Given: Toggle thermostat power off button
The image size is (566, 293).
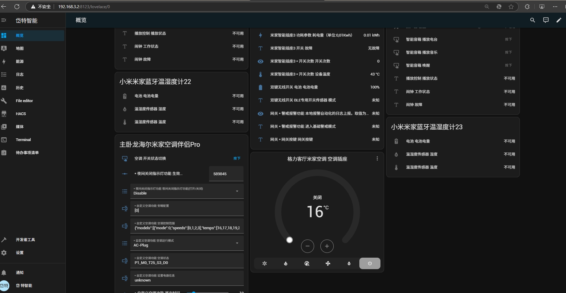Looking at the screenshot, I should coord(370,263).
